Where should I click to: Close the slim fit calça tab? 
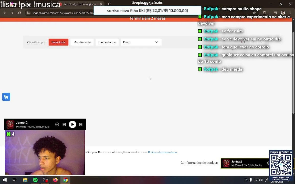click(101, 4)
